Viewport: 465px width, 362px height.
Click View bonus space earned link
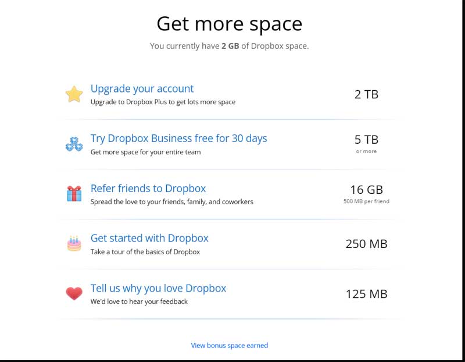click(x=230, y=345)
